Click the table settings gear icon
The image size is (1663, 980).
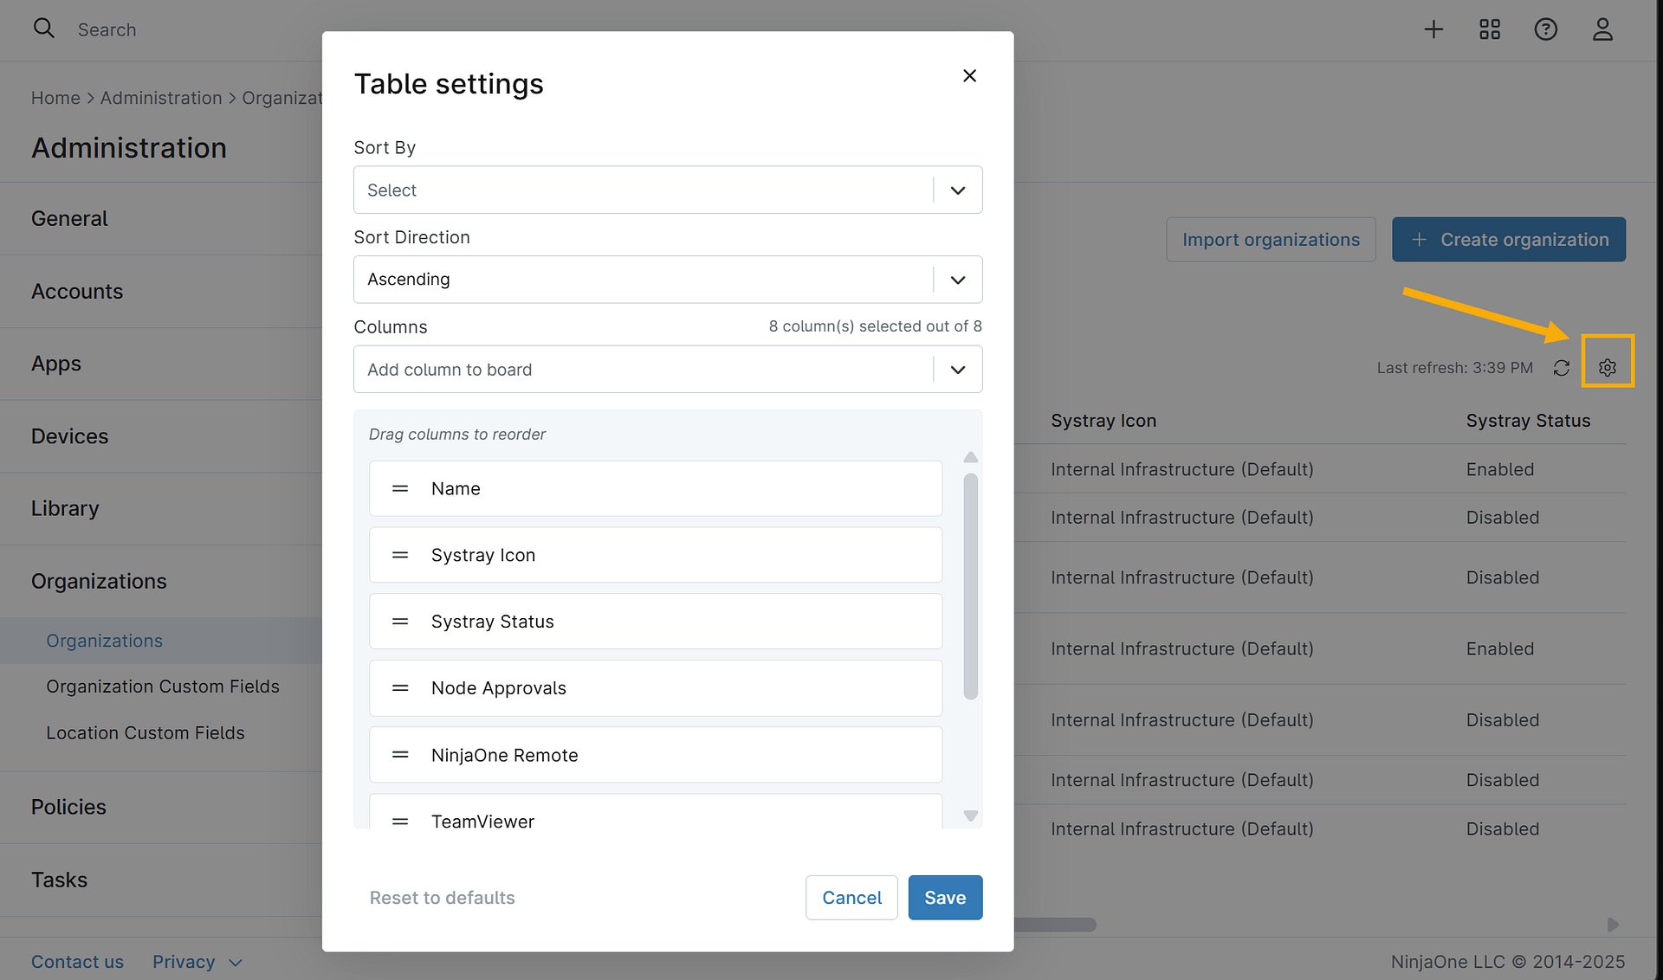click(x=1608, y=368)
